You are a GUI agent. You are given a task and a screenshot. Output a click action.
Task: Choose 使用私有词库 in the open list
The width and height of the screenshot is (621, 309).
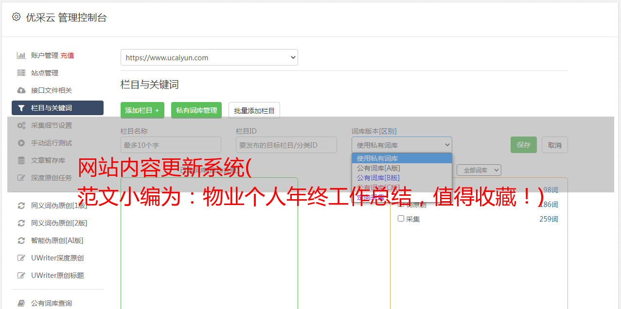pos(402,158)
